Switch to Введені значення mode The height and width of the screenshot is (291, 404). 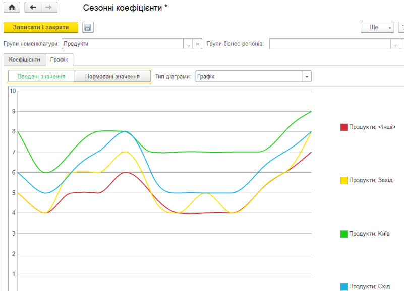click(x=41, y=76)
